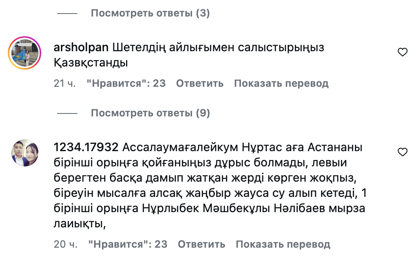Like the comment by arsholpan

click(x=403, y=52)
